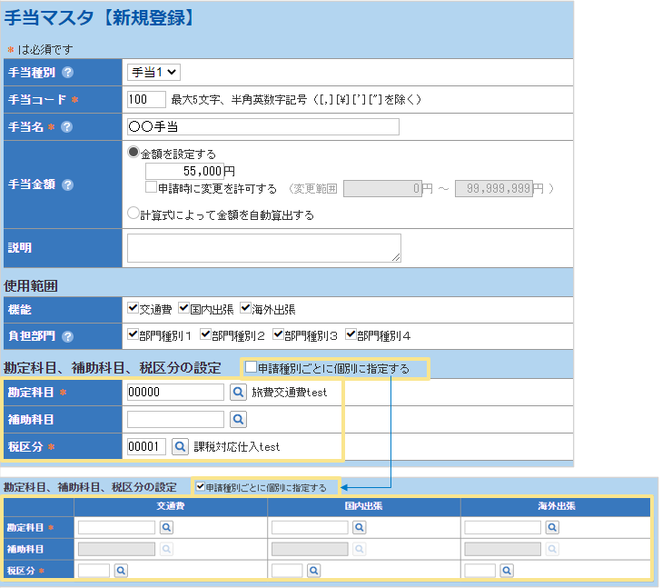This screenshot has height=588, width=662.
Task: Click search icon beside 補助科目 field
Action: point(237,420)
